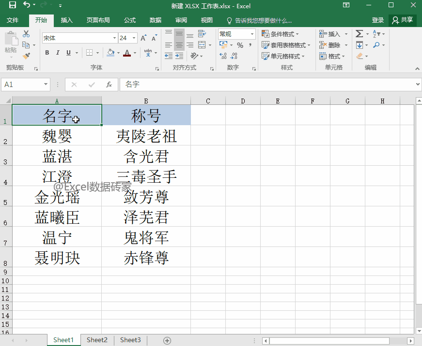The image size is (422, 346).
Task: Click the Copy icon in clipboard group
Action: coord(26,45)
